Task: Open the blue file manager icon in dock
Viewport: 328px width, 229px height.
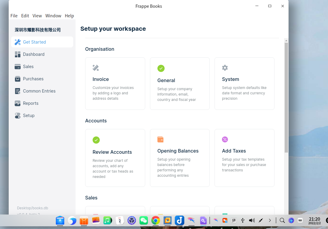Action: [60, 220]
